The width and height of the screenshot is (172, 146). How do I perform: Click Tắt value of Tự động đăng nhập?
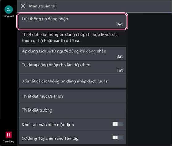pos(120,70)
